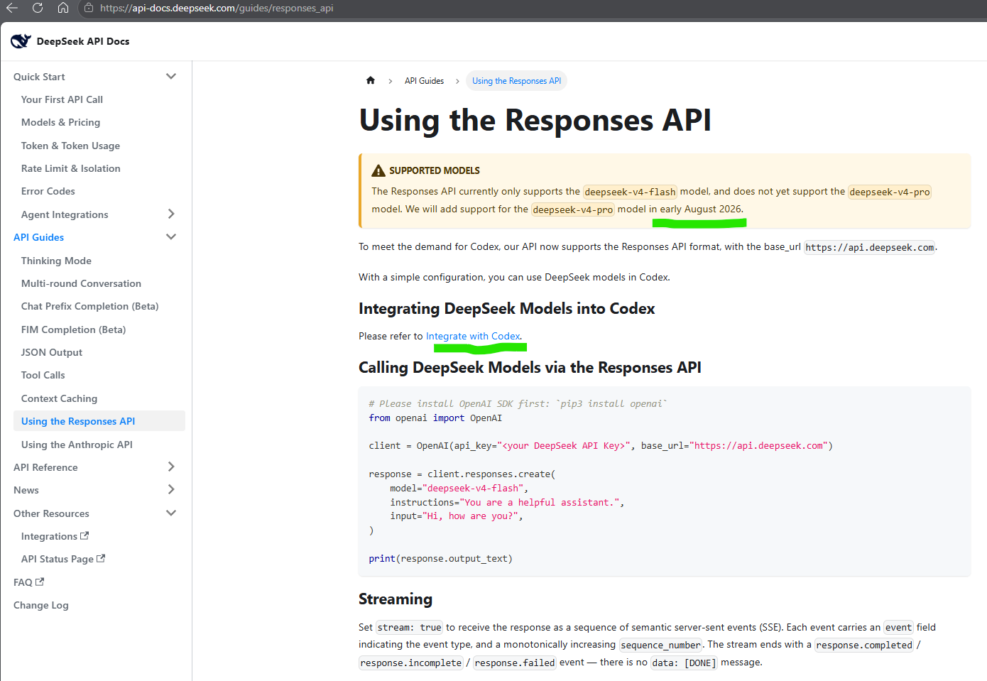Select Using the Responses API sidebar item

click(x=99, y=421)
